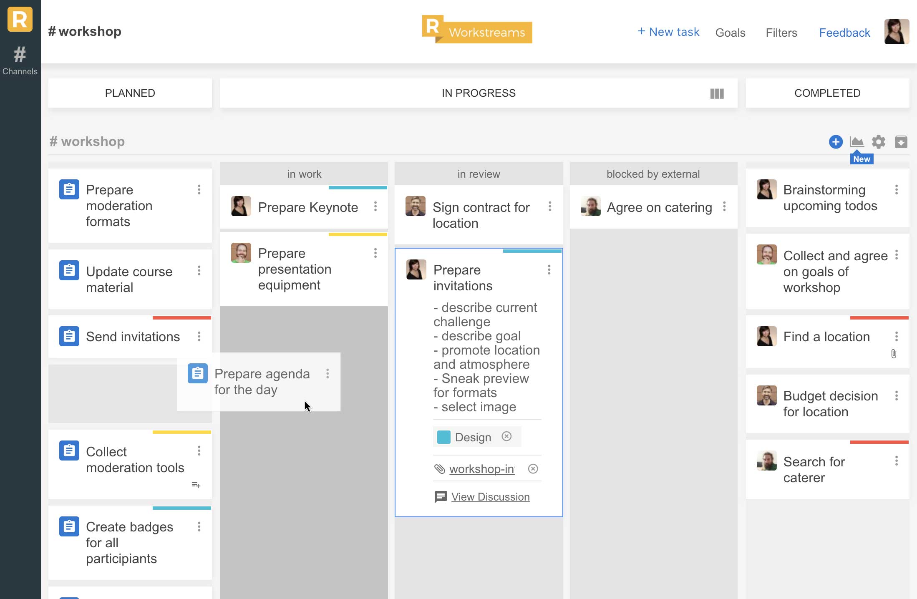Archive the workstream via the archive icon
The image size is (917, 599).
(x=901, y=142)
